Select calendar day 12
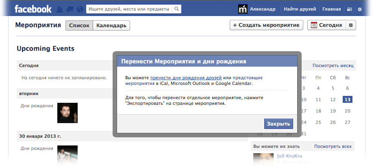This screenshot has width=374, height=167. tap(333, 100)
